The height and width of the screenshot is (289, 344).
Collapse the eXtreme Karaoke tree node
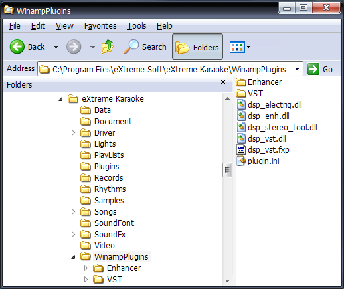click(x=60, y=99)
